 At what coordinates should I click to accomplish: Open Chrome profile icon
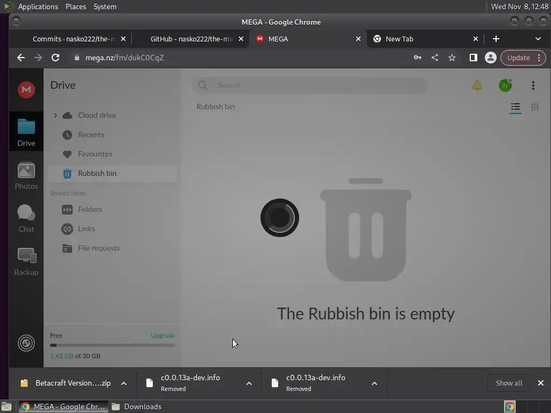[491, 58]
